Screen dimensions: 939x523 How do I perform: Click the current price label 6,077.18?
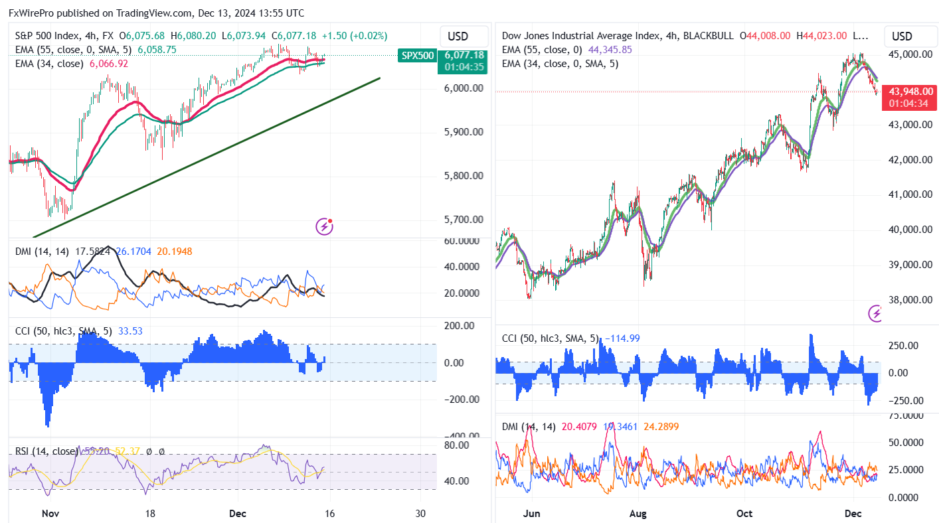coord(462,55)
